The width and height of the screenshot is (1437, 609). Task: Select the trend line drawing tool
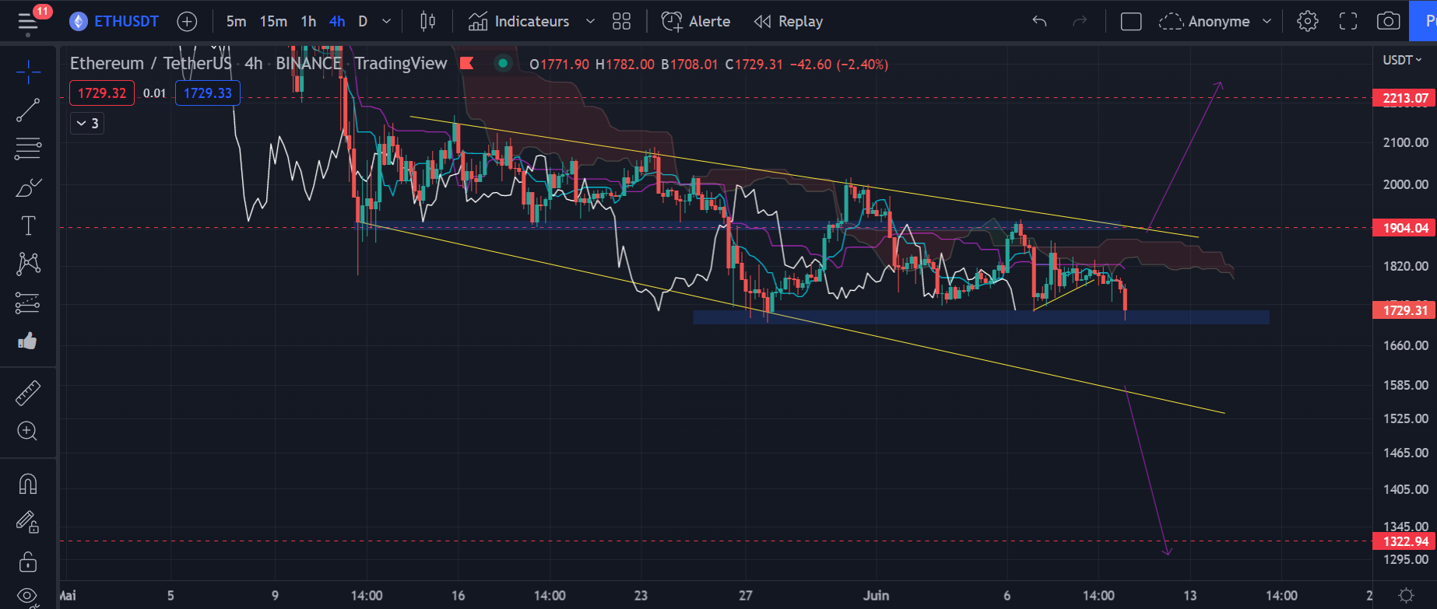pos(28,110)
